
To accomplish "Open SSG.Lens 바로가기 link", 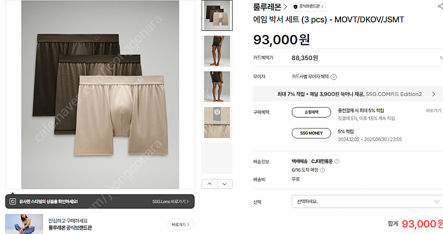I will [171, 201].
